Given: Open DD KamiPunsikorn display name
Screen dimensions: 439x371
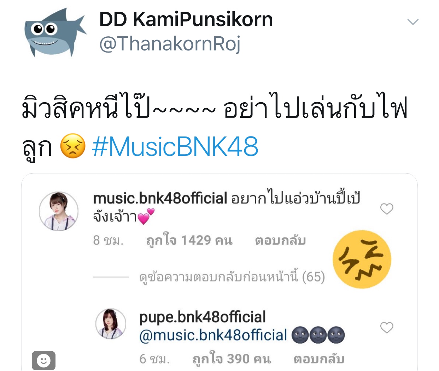Looking at the screenshot, I should click(186, 19).
